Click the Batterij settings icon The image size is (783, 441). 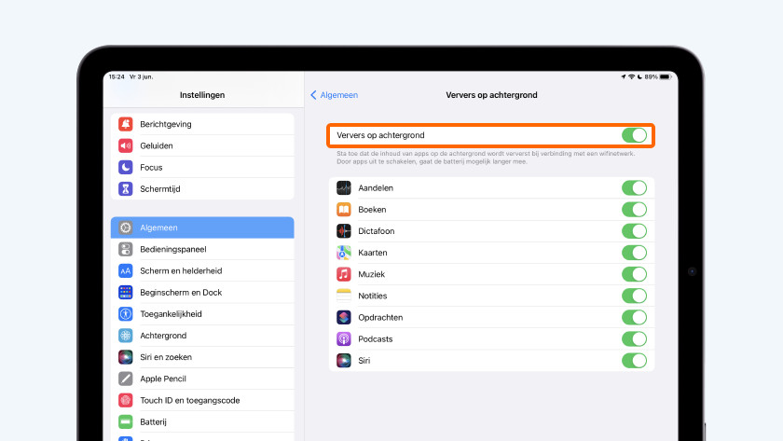tap(125, 421)
